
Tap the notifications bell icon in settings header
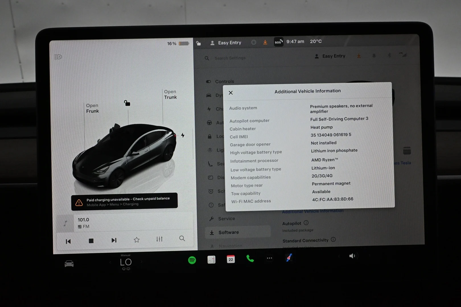click(x=374, y=55)
